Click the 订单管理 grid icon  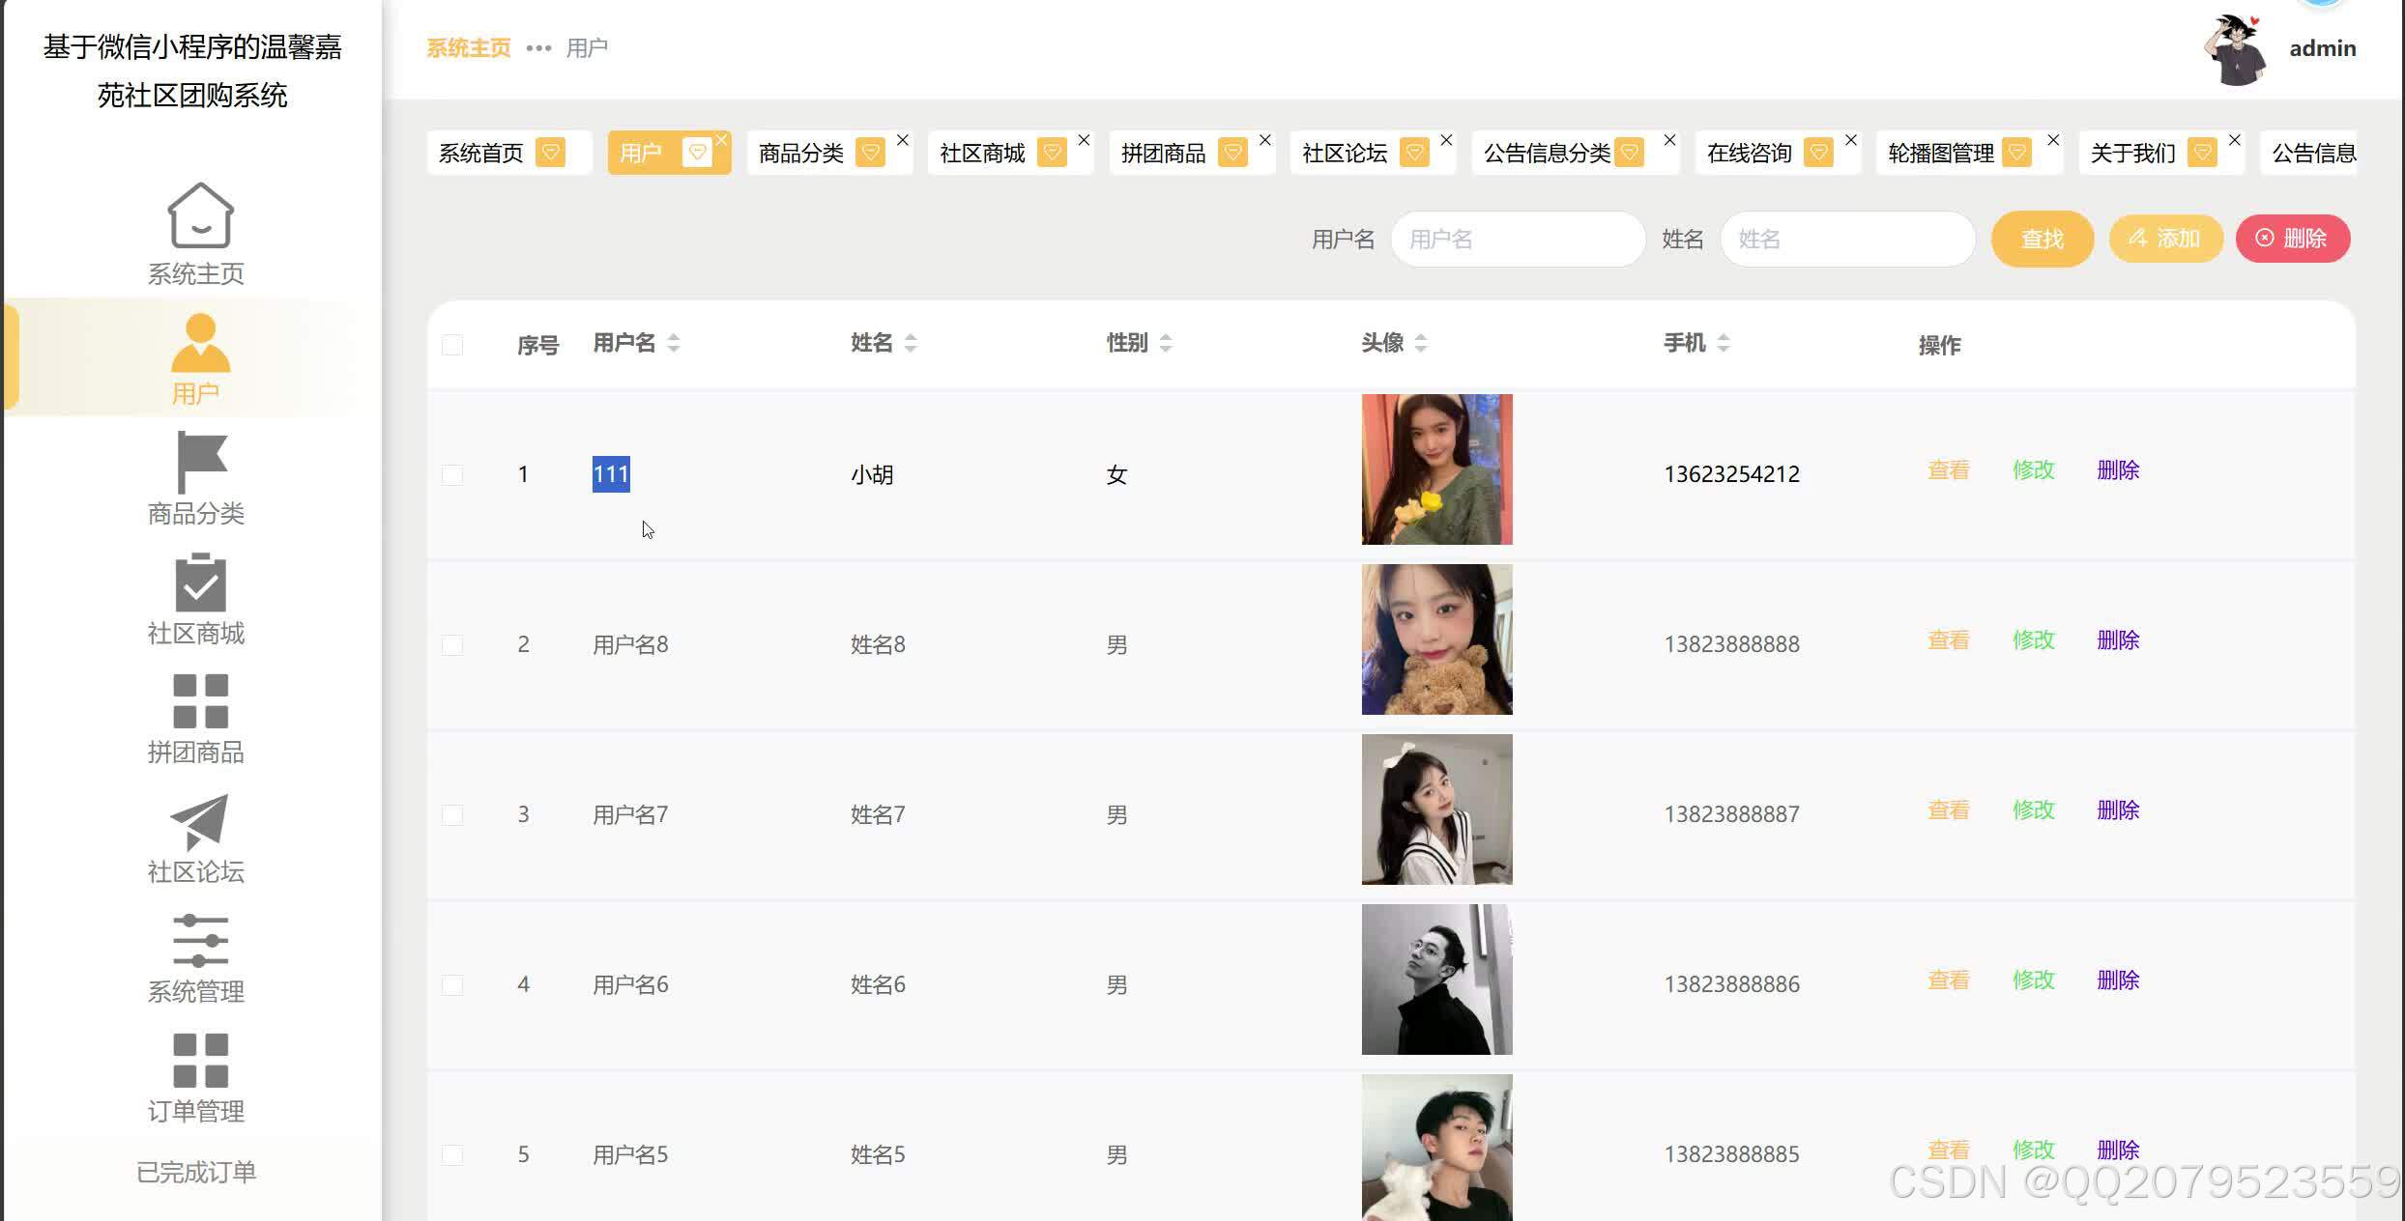click(200, 1060)
